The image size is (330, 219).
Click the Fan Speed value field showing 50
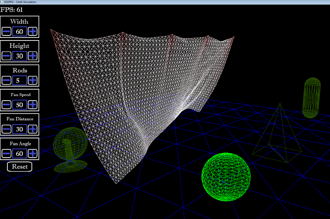pyautogui.click(x=19, y=105)
